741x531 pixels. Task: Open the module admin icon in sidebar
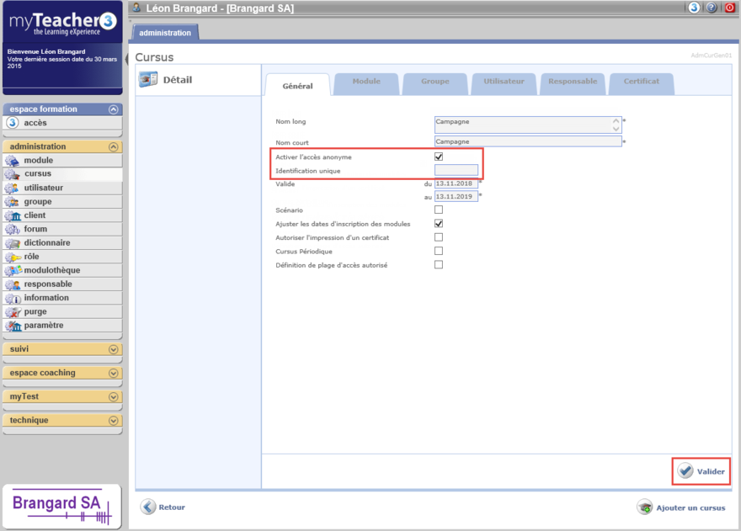click(13, 161)
